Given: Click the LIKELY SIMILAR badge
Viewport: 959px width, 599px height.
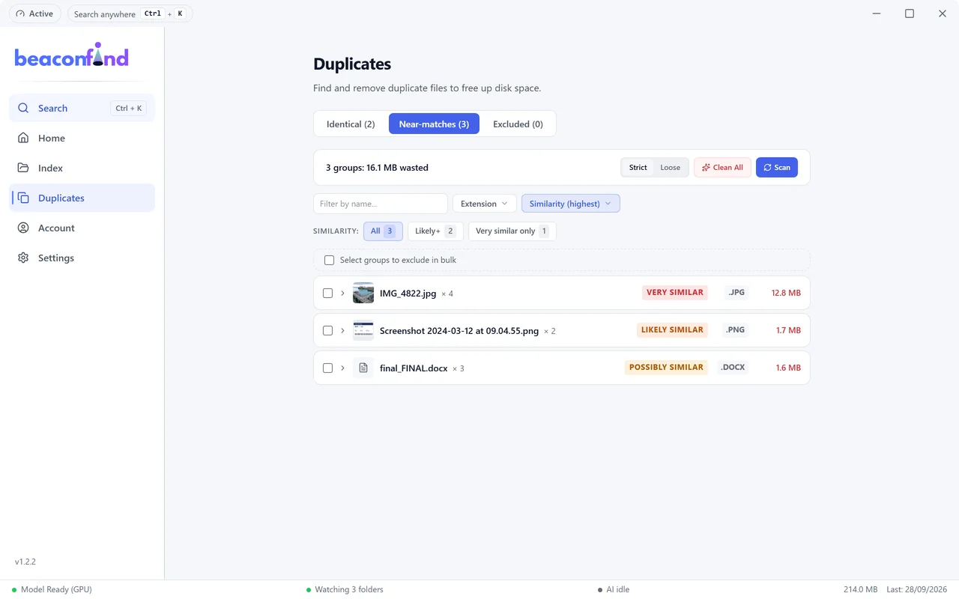Looking at the screenshot, I should (x=672, y=330).
